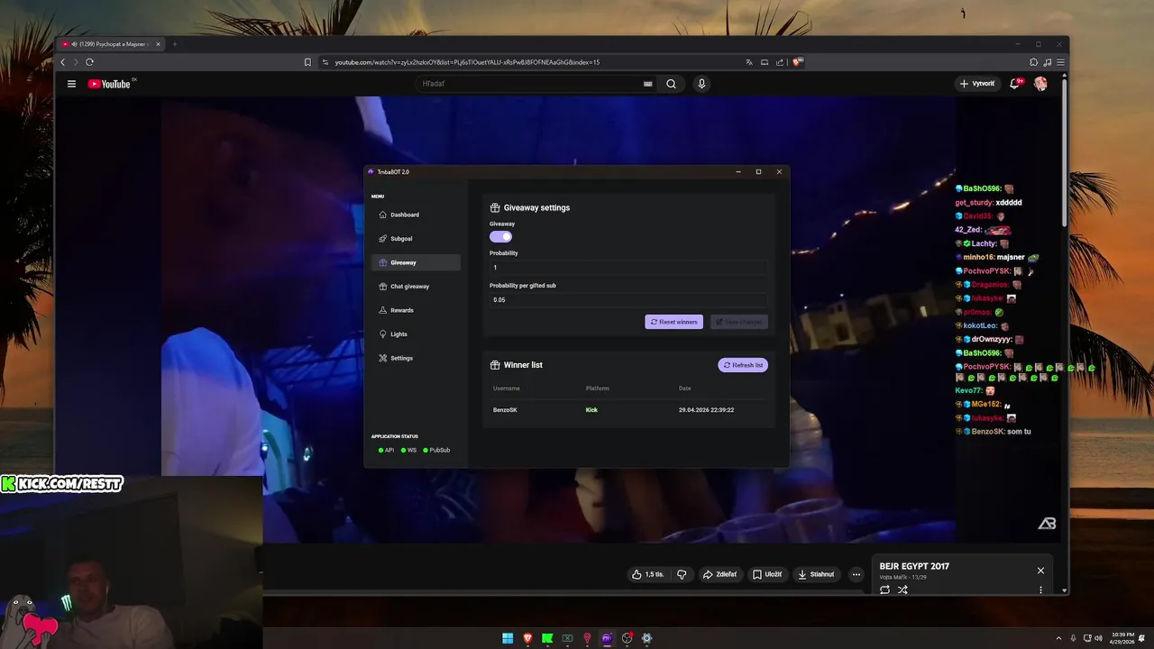Select the Psychopat a Majsner browser tab

[x=111, y=44]
